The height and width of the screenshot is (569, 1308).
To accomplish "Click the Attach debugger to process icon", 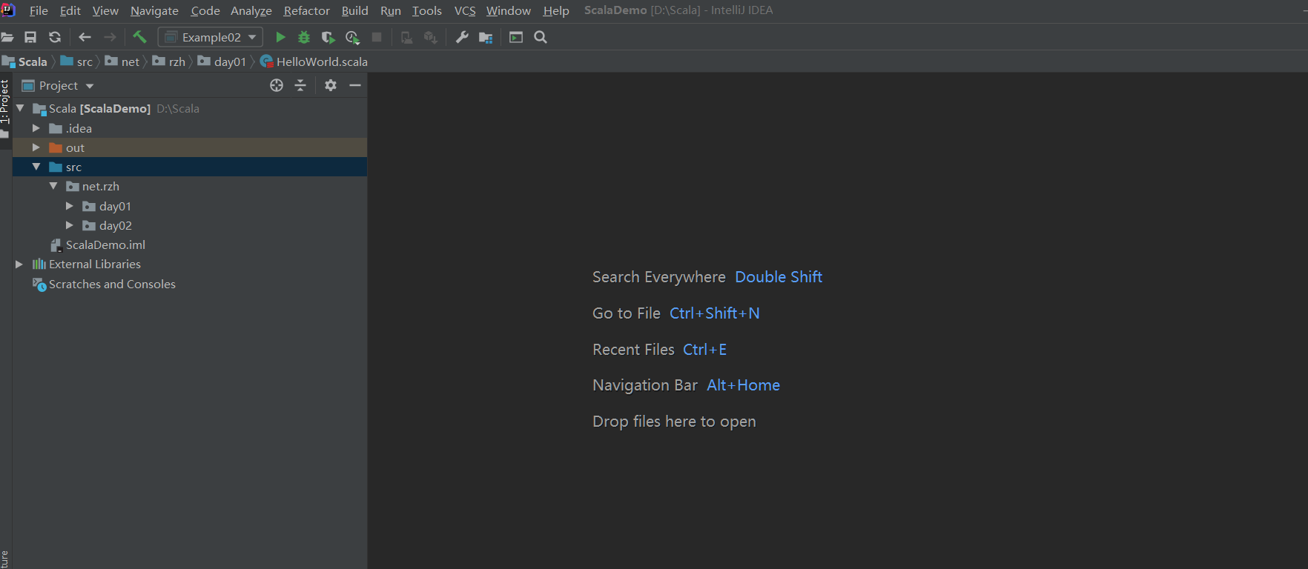I will [x=406, y=37].
